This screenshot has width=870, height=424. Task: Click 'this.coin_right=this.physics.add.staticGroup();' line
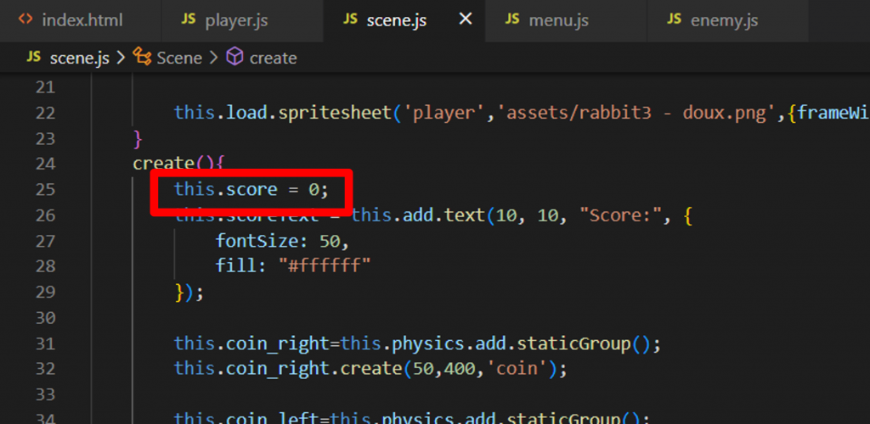[418, 343]
